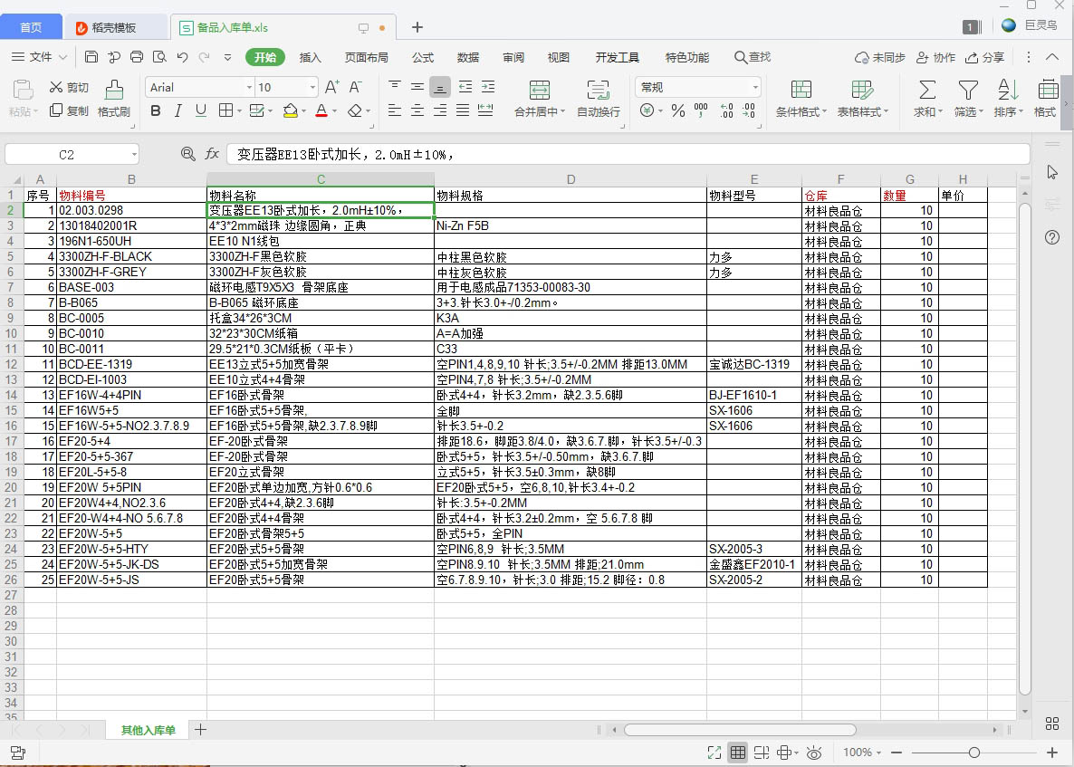The width and height of the screenshot is (1074, 767).
Task: Open the number format 常规 dropdown
Action: tap(754, 88)
